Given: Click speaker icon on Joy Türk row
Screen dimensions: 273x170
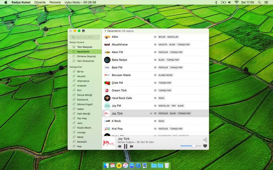Looking at the screenshot, I should 151,114.
